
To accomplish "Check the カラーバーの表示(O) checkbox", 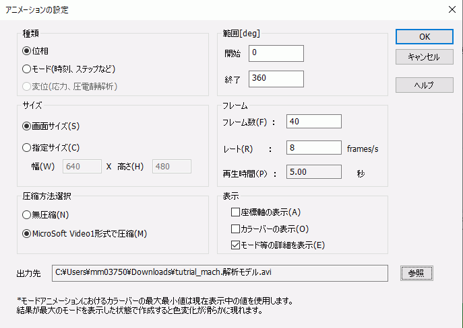I will tap(236, 229).
